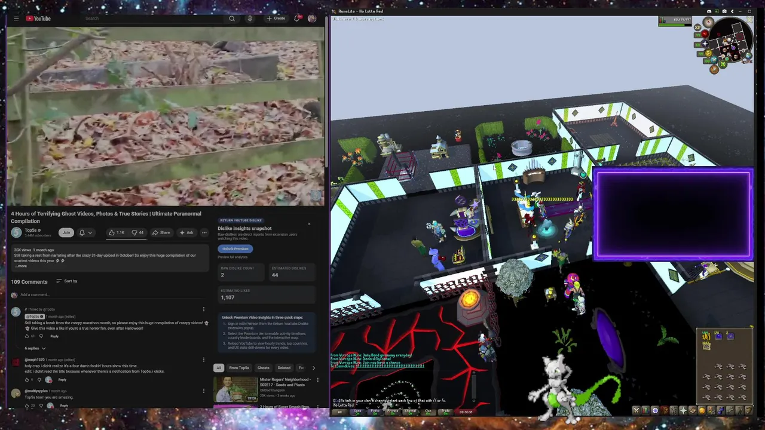Click the Join channel button
Screen dimensions: 765x430
66,232
